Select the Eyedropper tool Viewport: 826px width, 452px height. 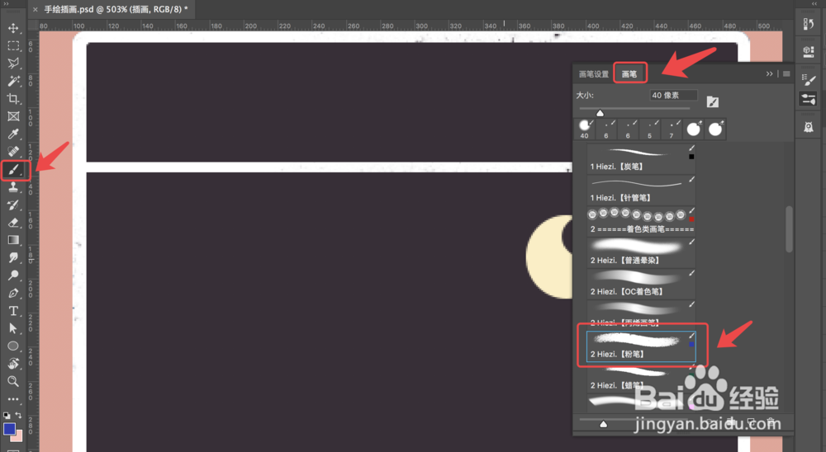tap(13, 134)
